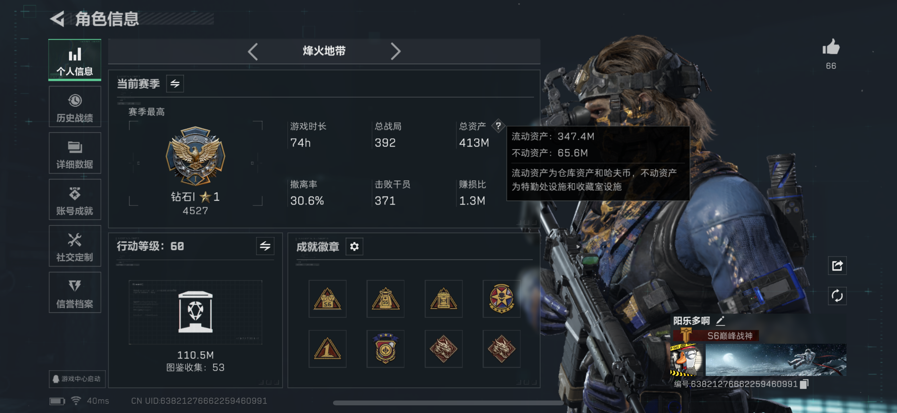Click the thumbs-up like icon
897x413 pixels.
831,47
